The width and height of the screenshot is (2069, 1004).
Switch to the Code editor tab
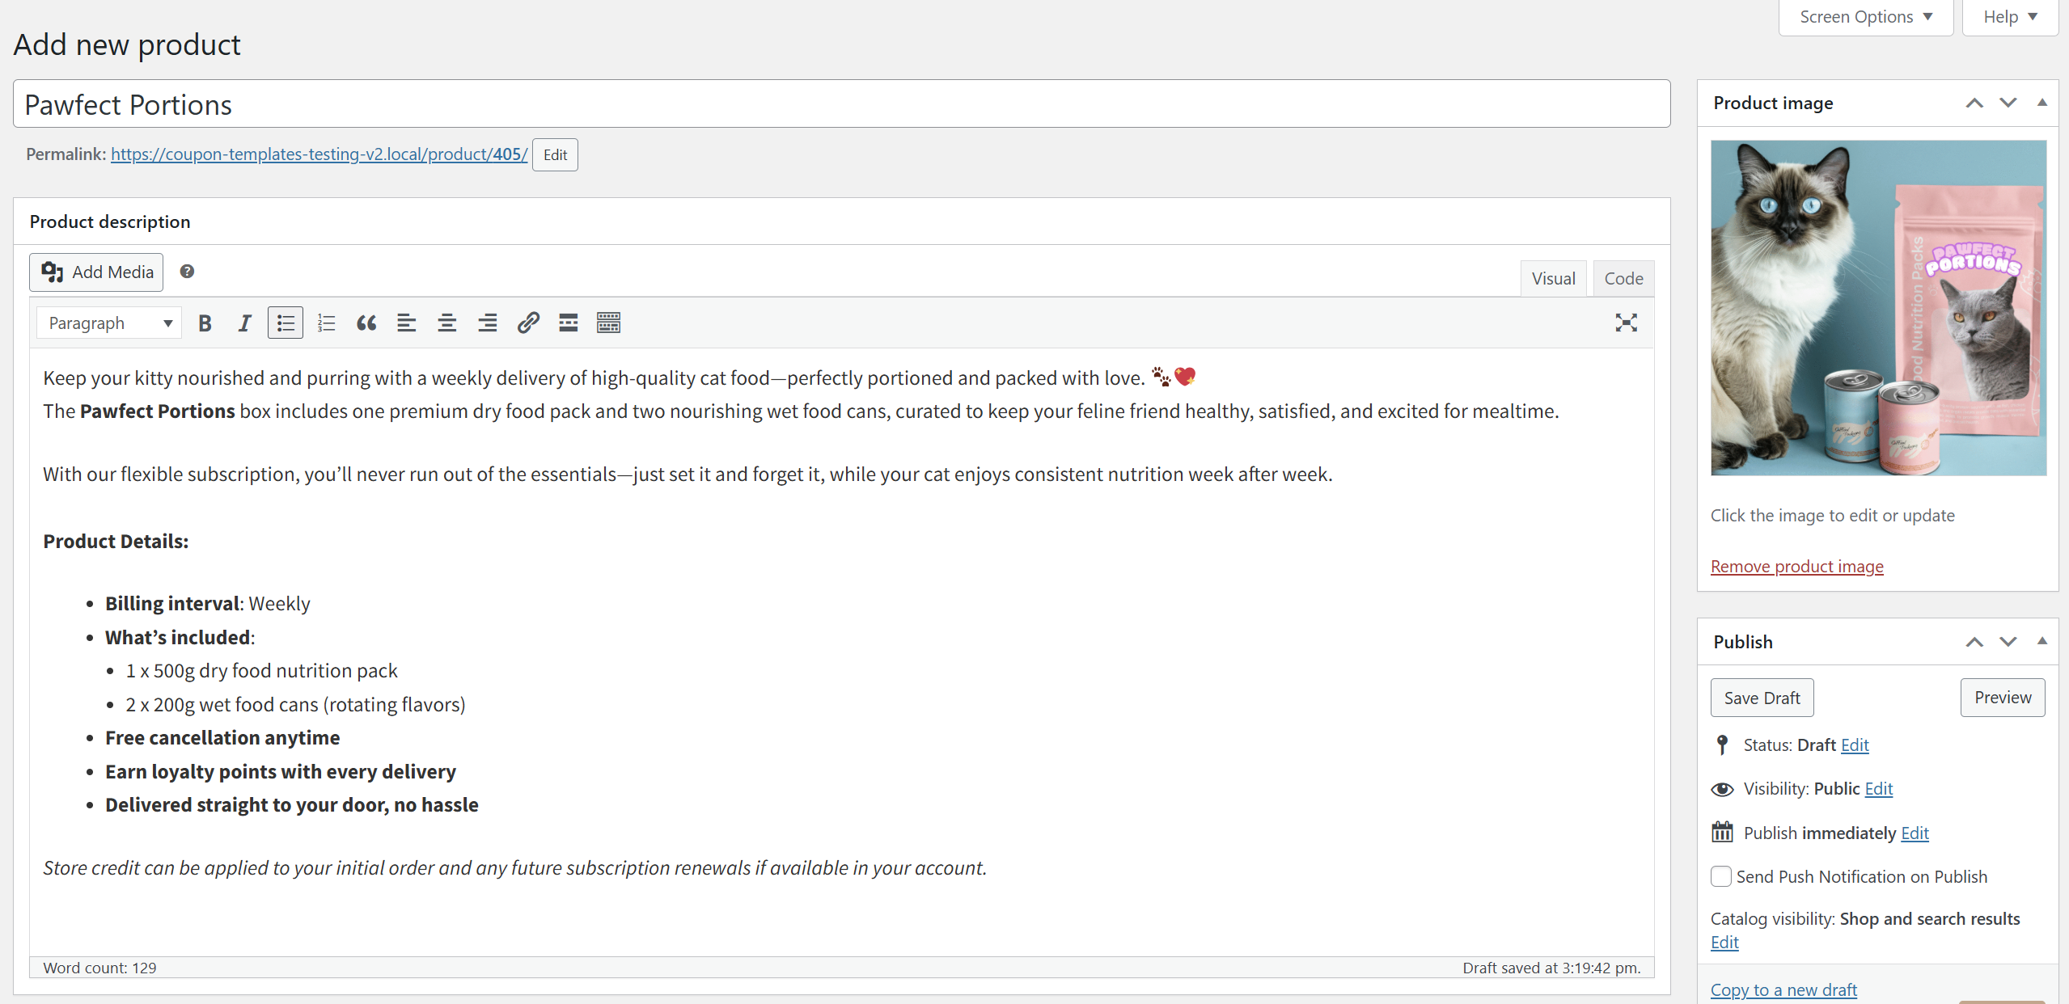pos(1623,278)
